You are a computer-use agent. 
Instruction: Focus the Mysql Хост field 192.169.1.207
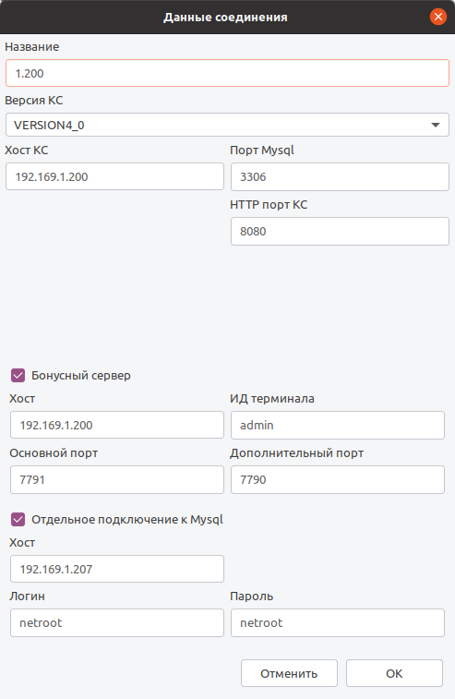click(x=117, y=569)
